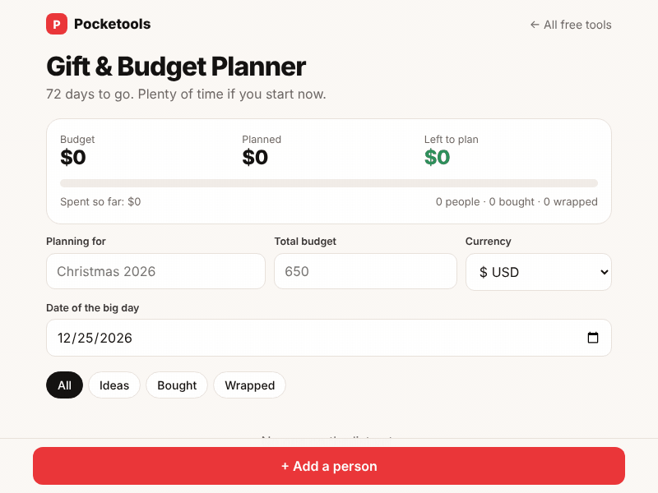The height and width of the screenshot is (493, 658).
Task: Click the green Left to plan $0 value
Action: [x=437, y=157]
